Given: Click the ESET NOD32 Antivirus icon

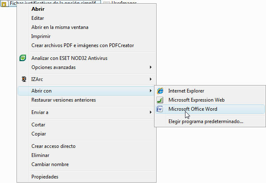Looking at the screenshot, I should tap(23, 58).
